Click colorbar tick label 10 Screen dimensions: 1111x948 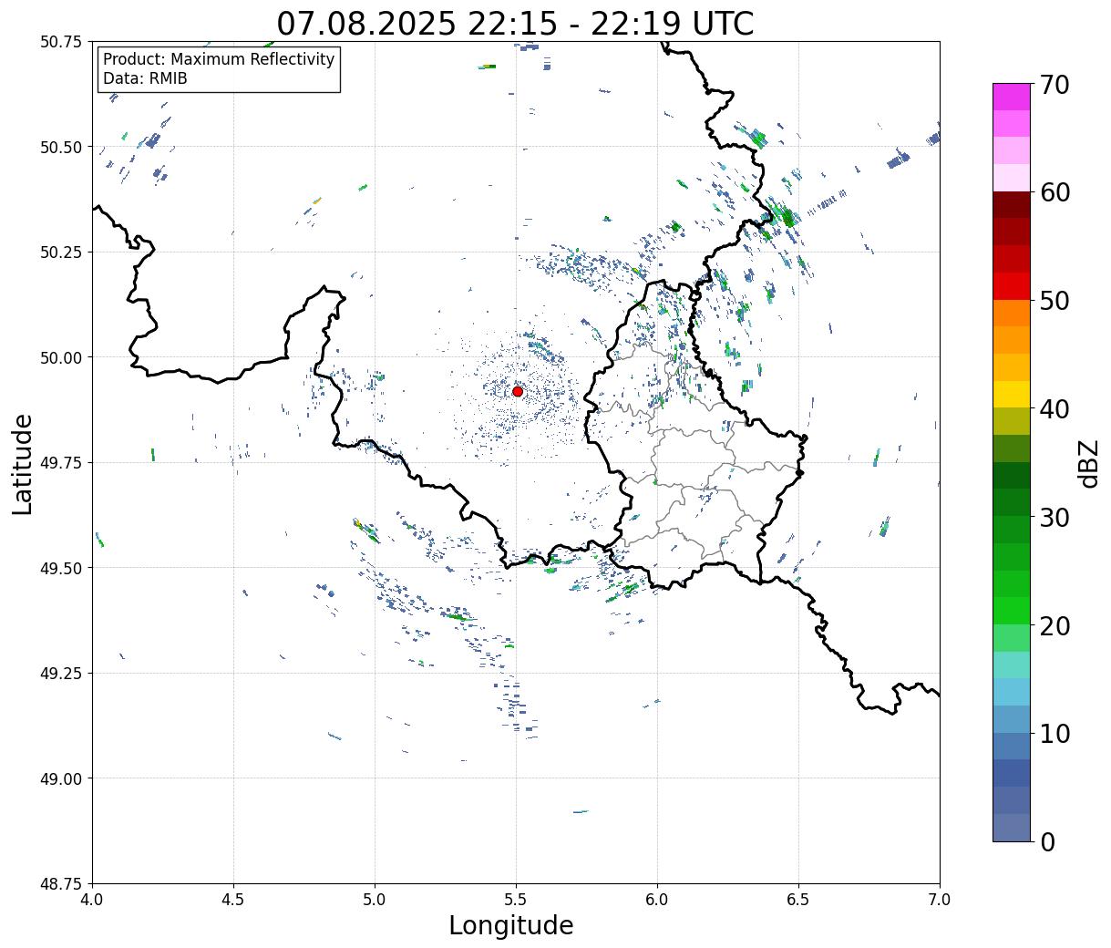click(1055, 733)
